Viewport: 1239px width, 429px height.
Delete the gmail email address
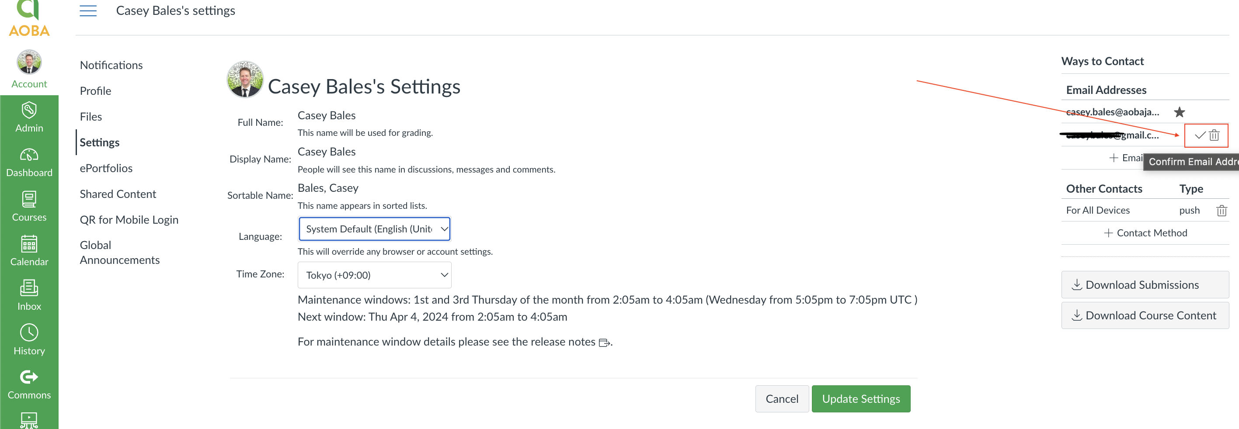point(1215,135)
